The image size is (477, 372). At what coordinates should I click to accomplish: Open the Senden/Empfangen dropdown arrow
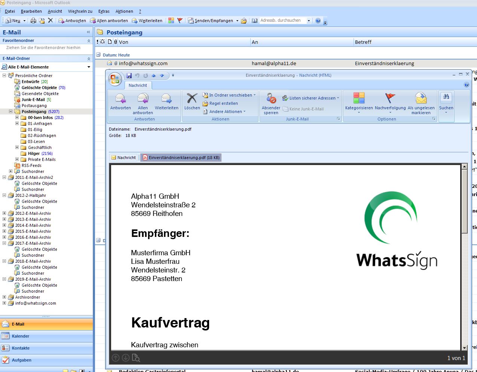237,21
